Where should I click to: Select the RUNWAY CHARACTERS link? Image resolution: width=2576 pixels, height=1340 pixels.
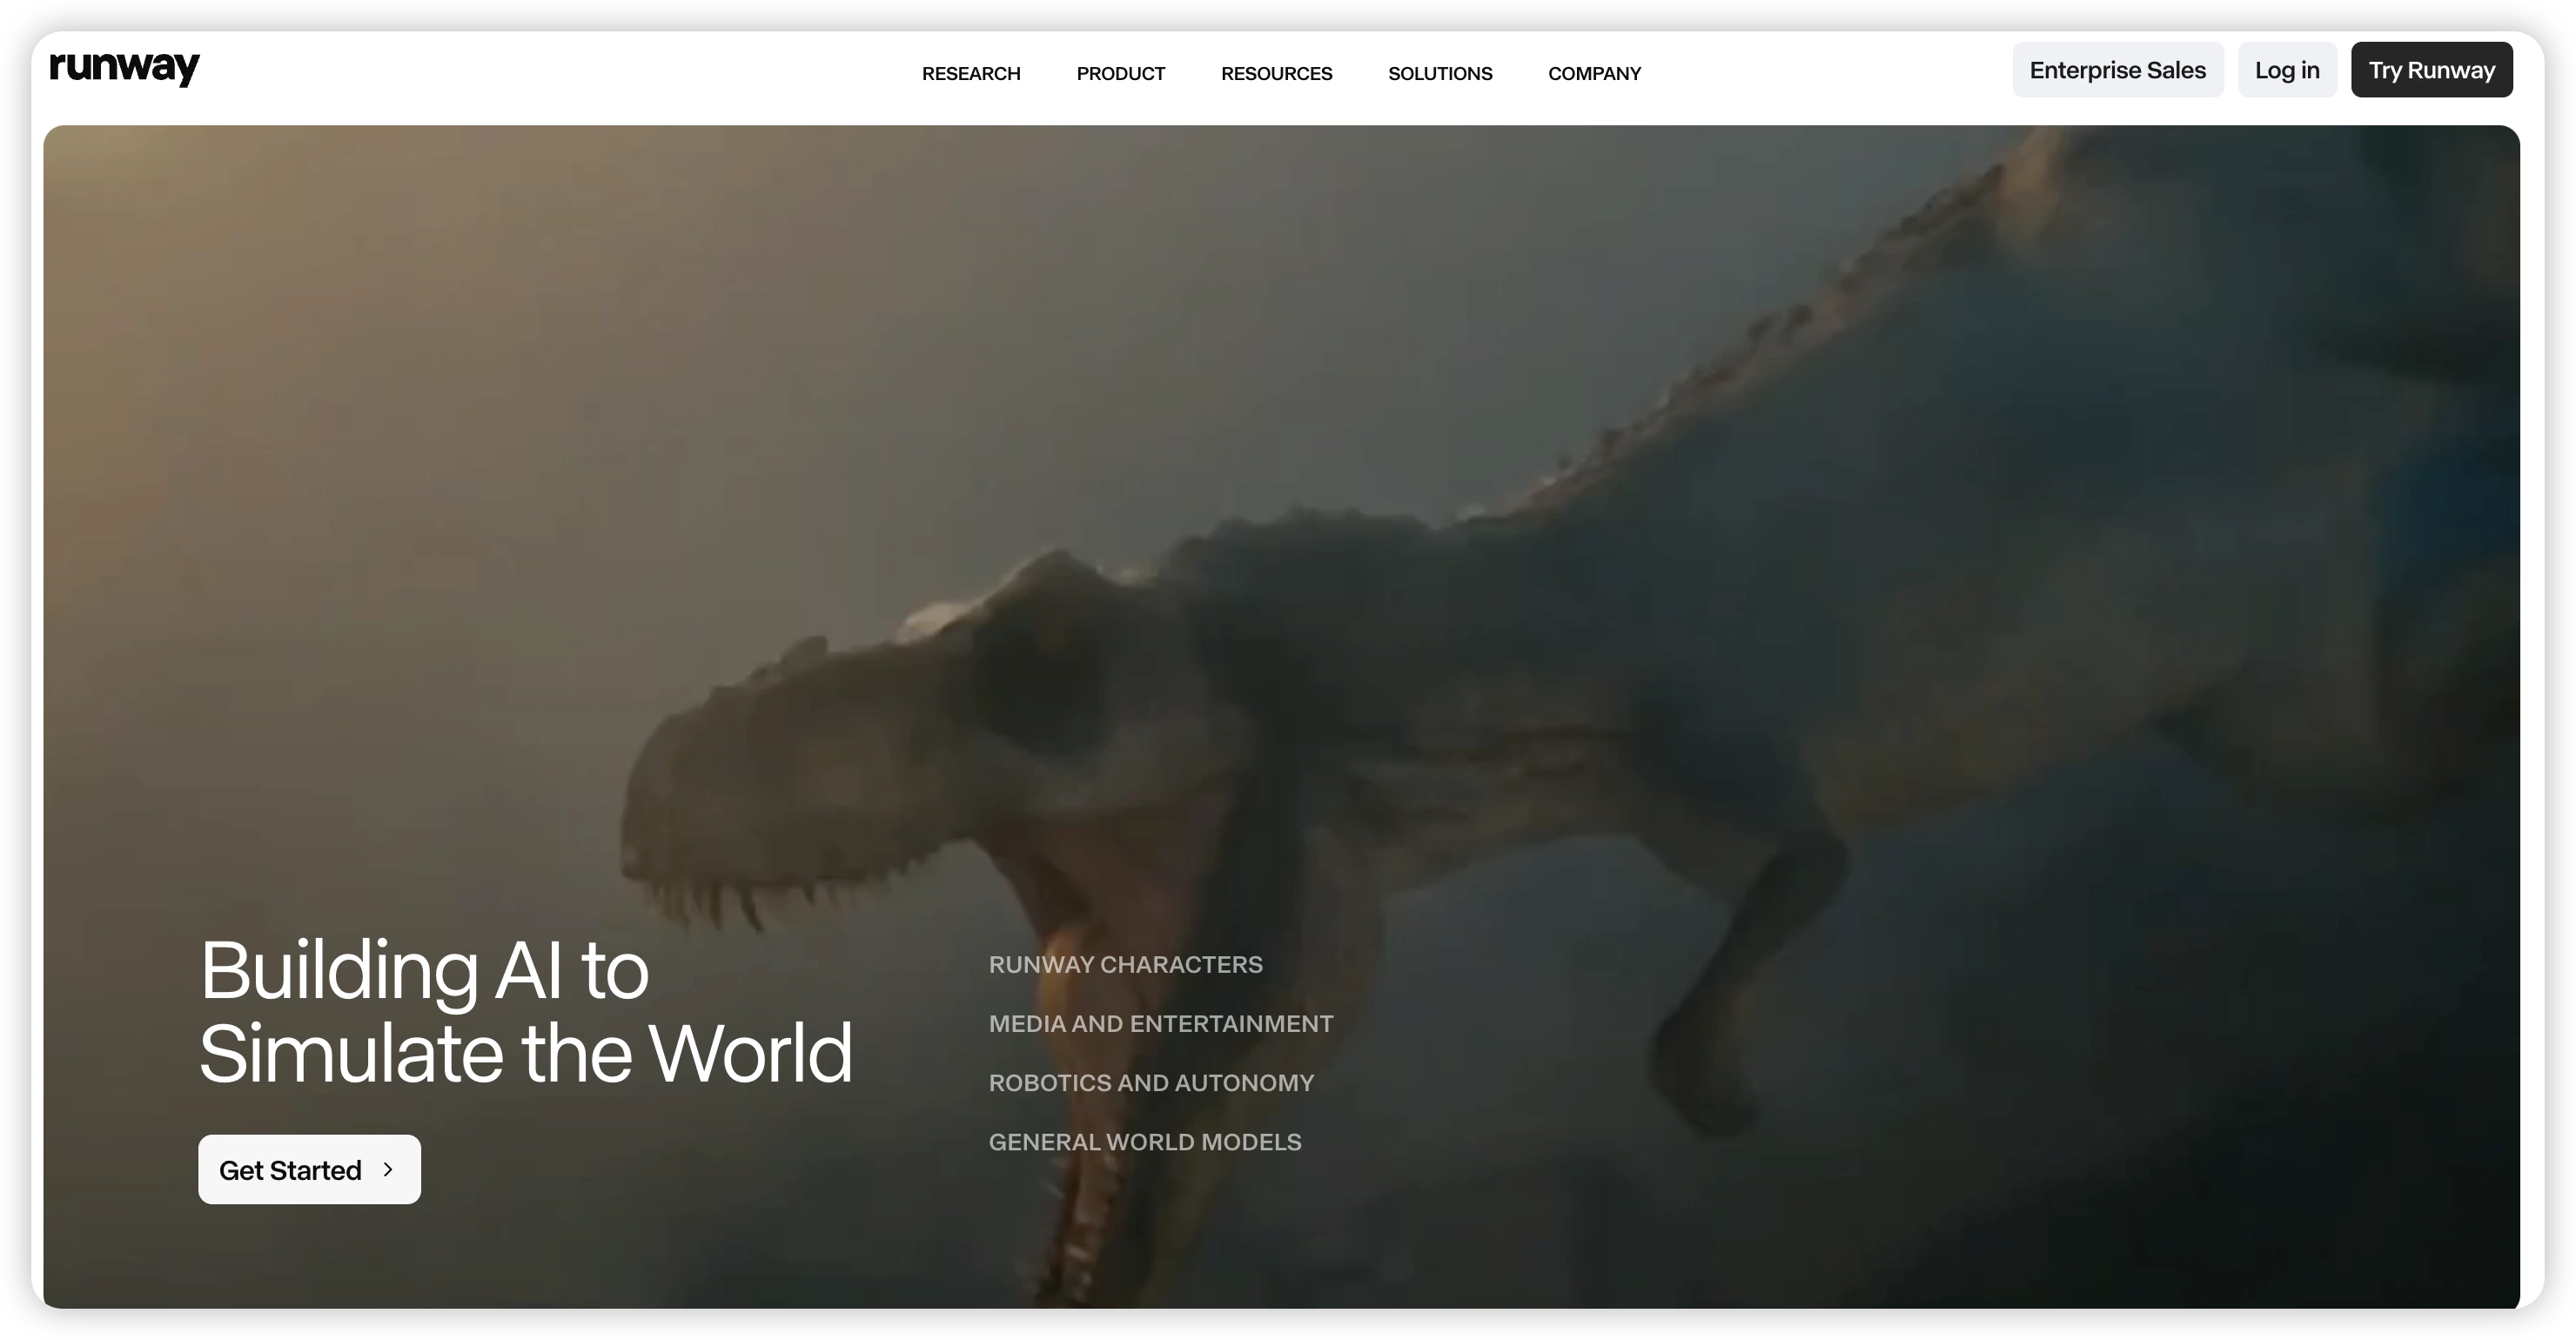point(1125,964)
